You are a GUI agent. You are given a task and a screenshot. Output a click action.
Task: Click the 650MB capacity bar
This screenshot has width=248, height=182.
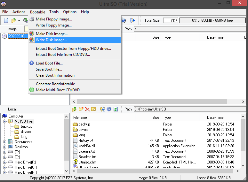pyautogui.click(x=212, y=20)
